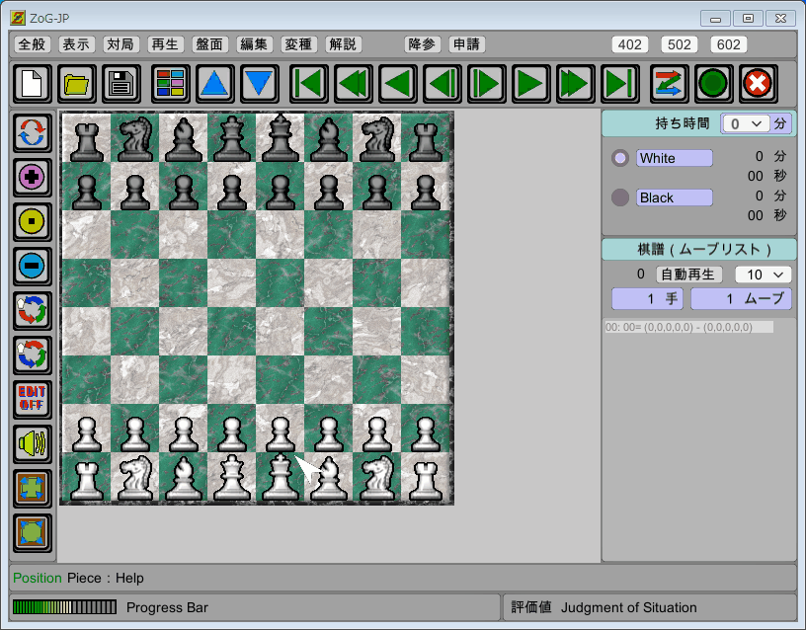Click the fast rewind double-arrow icon
The height and width of the screenshot is (630, 806).
pyautogui.click(x=354, y=83)
